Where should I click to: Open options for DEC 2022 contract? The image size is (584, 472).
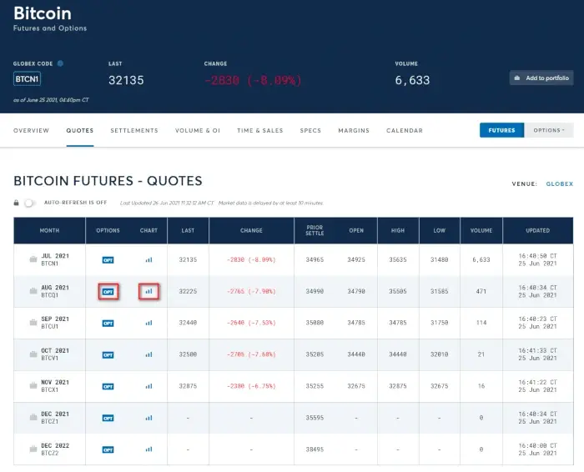pos(108,449)
